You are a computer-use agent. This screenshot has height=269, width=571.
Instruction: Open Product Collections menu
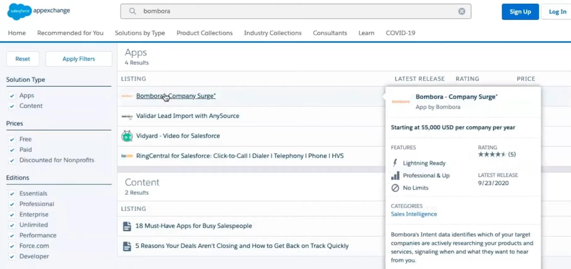[204, 33]
